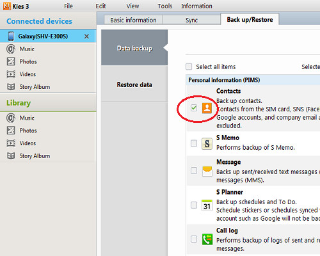Switch to the Sync tab

[191, 20]
